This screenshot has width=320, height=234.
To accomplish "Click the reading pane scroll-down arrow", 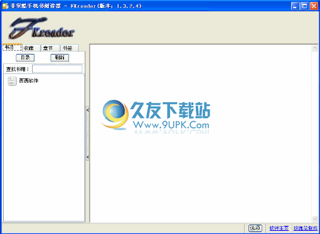I will coord(315,219).
